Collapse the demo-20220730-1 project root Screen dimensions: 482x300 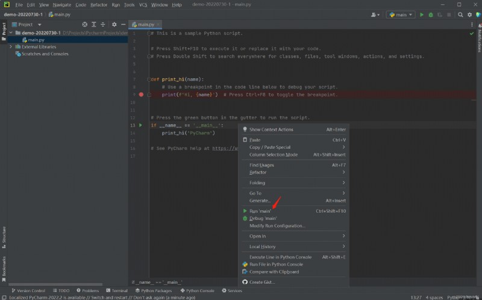pos(11,33)
